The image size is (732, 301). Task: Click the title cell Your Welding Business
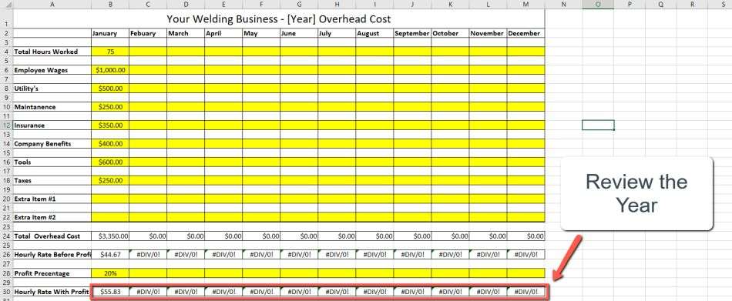point(279,19)
